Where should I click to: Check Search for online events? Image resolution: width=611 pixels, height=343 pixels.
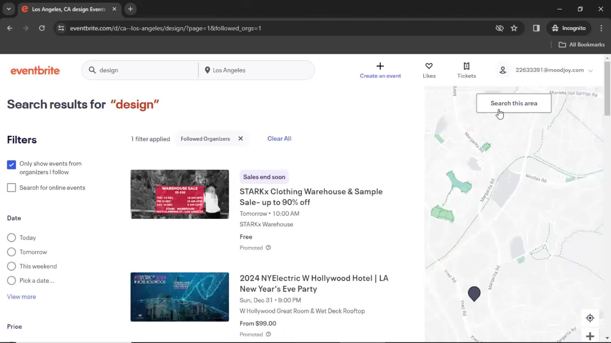(x=11, y=188)
